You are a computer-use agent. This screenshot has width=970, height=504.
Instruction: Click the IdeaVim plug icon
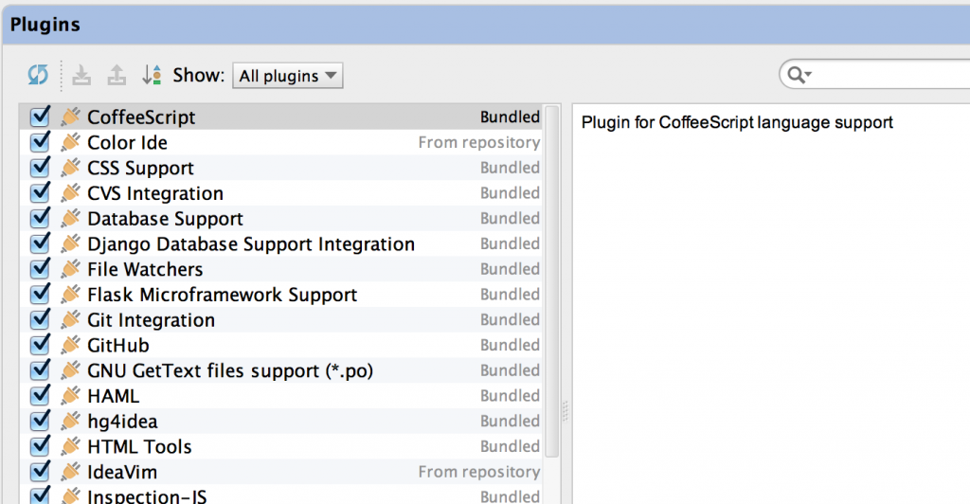tap(70, 472)
